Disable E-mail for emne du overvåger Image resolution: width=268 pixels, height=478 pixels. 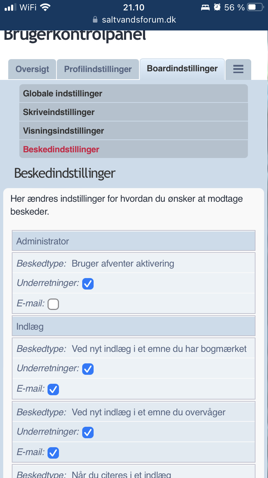(x=53, y=453)
